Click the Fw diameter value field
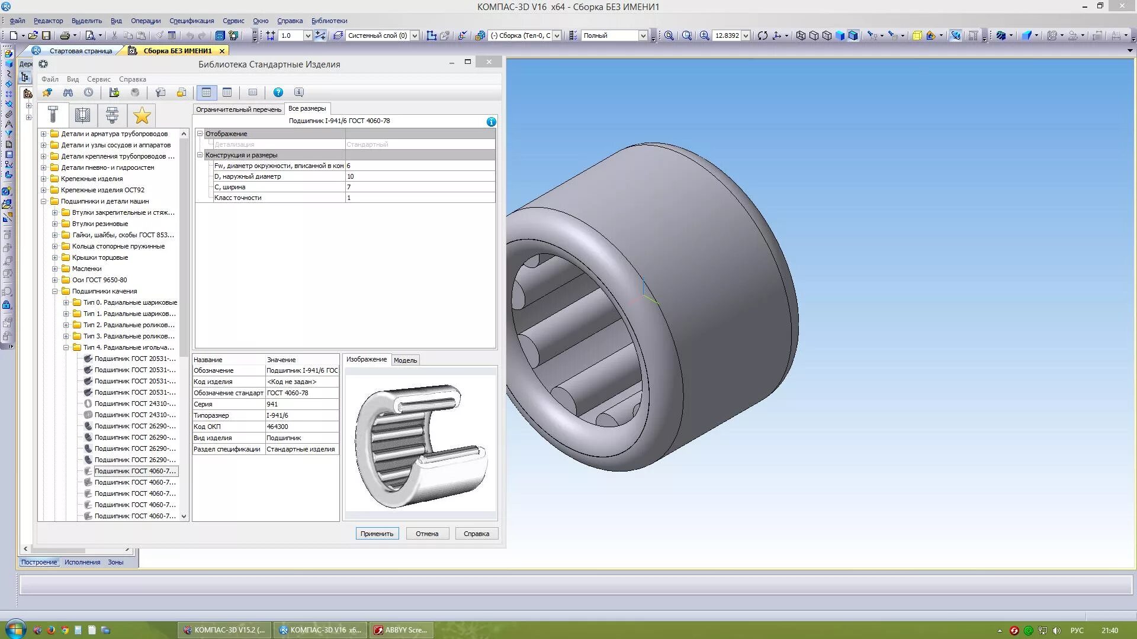Screen dimensions: 1137x639 click(420, 166)
